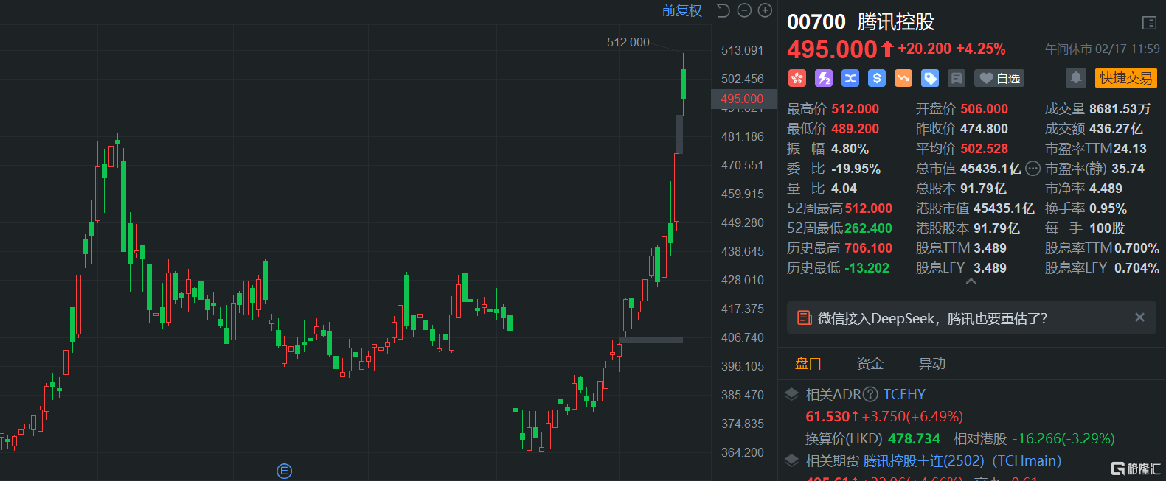Viewport: 1166px width, 481px height.
Task: Click the 平均价 502.528 value
Action: point(984,148)
